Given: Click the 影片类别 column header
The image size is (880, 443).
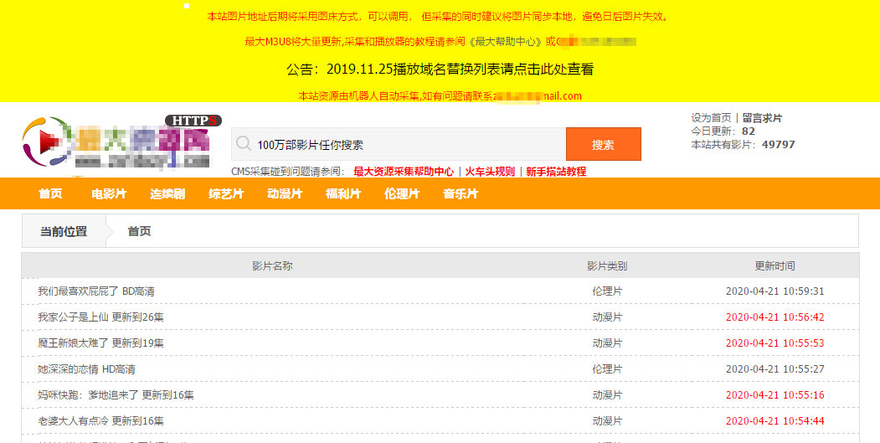Looking at the screenshot, I should pos(607,266).
